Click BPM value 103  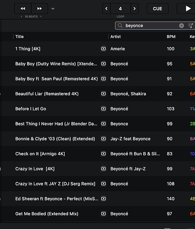point(171,109)
